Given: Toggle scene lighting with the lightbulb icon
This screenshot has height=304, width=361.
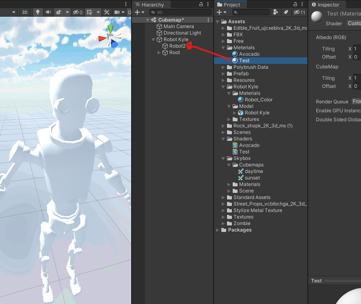Looking at the screenshot, I should (38, 12).
